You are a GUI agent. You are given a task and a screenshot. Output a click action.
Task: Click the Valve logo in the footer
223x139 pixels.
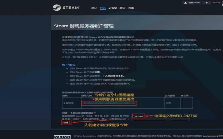click(x=61, y=136)
